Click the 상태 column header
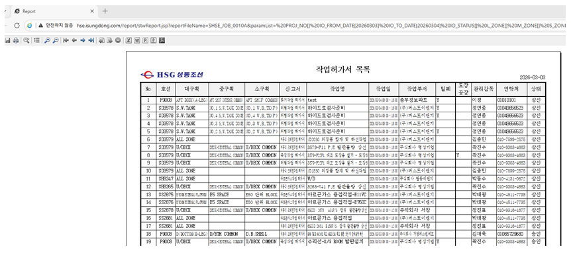 [536, 89]
